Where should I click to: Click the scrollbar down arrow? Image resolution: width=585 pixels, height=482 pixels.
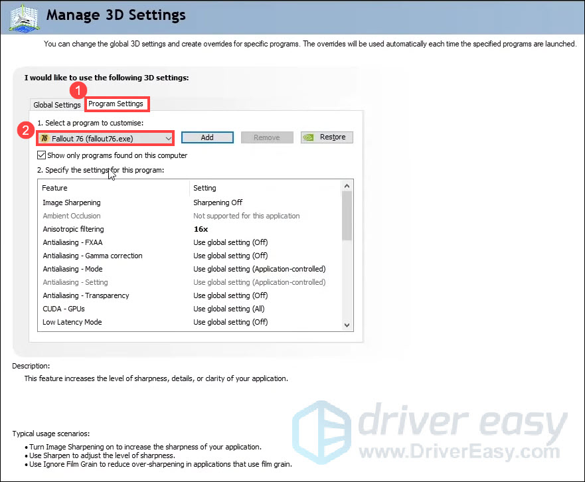pyautogui.click(x=347, y=325)
